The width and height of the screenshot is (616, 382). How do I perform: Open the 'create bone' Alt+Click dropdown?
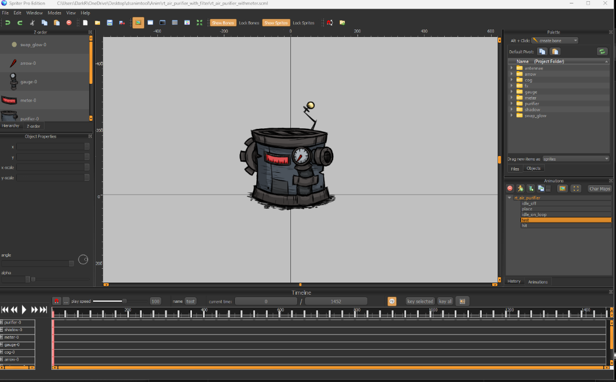point(555,40)
